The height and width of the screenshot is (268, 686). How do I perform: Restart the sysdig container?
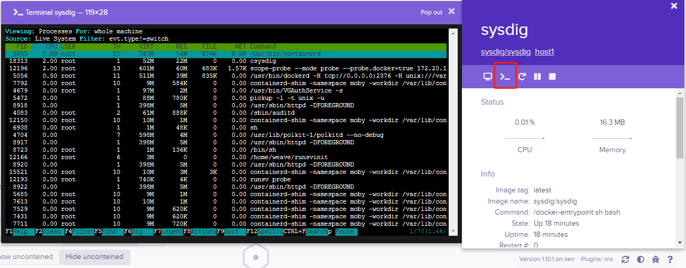522,77
